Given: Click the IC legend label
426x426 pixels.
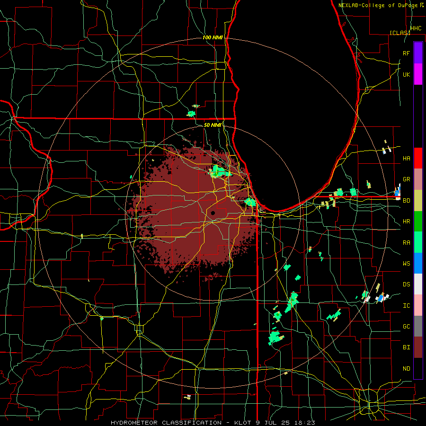Looking at the screenshot, I should tap(407, 306).
